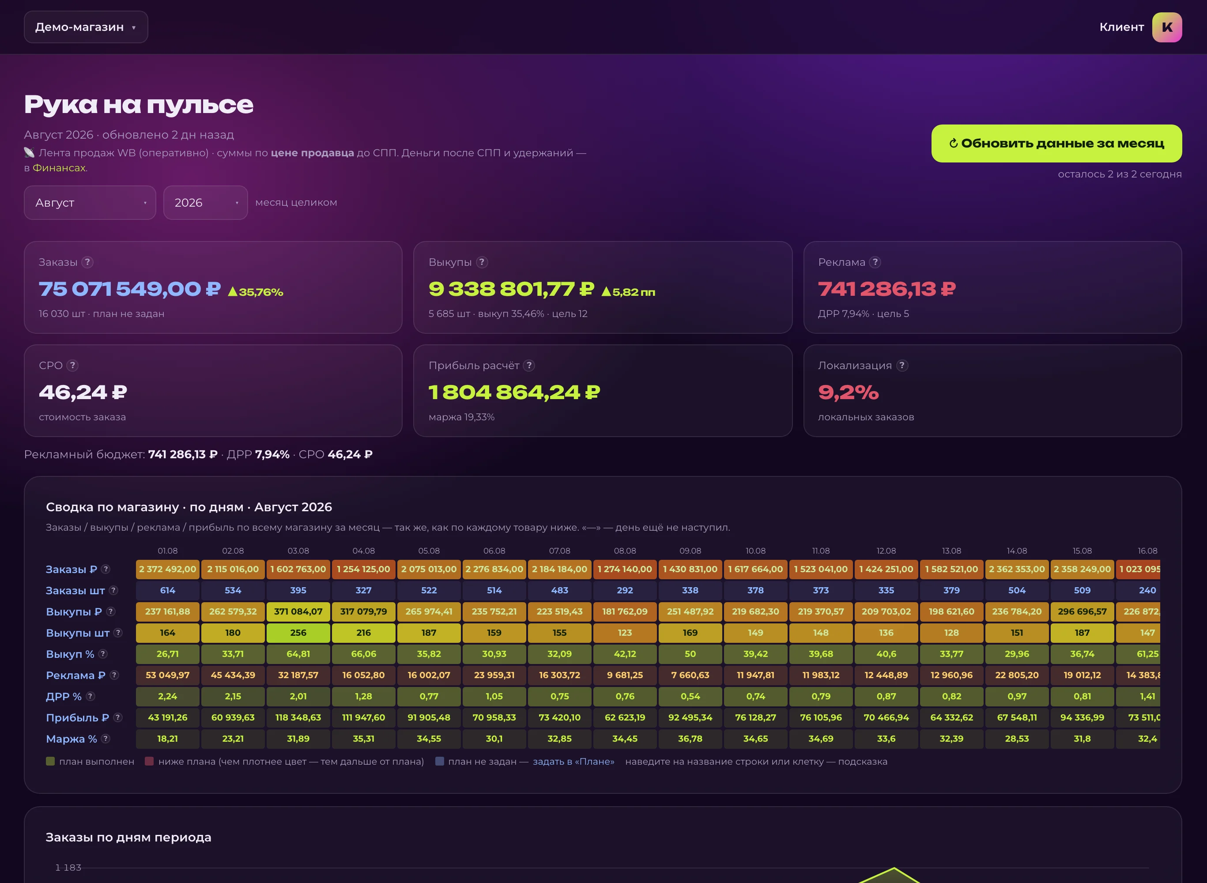Click help icon on Маржа % row
This screenshot has height=883, width=1207.
(x=106, y=739)
